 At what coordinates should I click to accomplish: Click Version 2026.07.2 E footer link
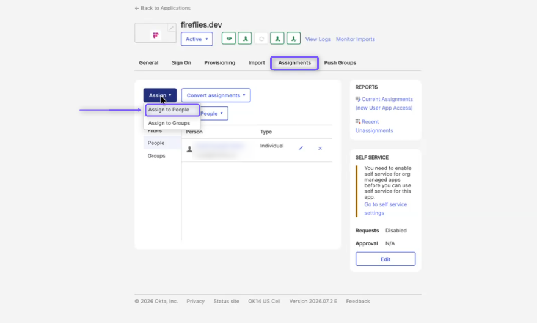[x=313, y=301]
